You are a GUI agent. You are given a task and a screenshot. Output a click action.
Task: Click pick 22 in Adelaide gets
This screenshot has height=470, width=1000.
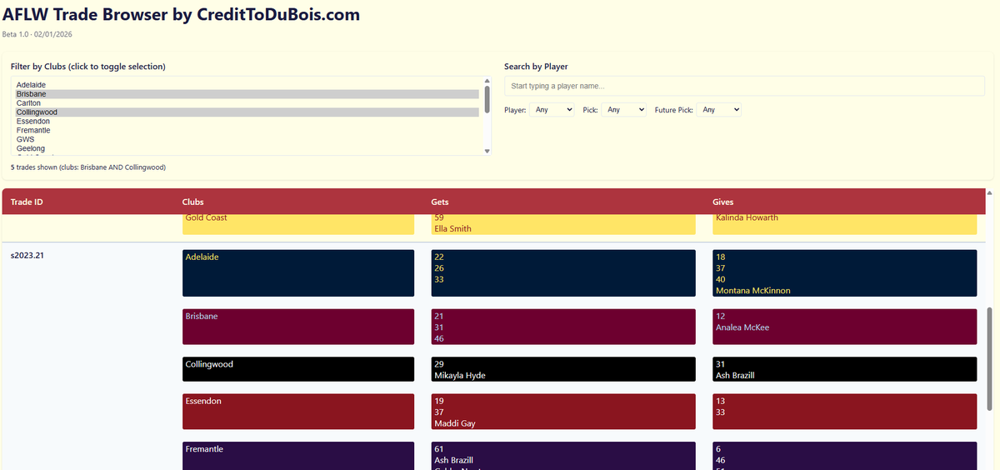[439, 257]
